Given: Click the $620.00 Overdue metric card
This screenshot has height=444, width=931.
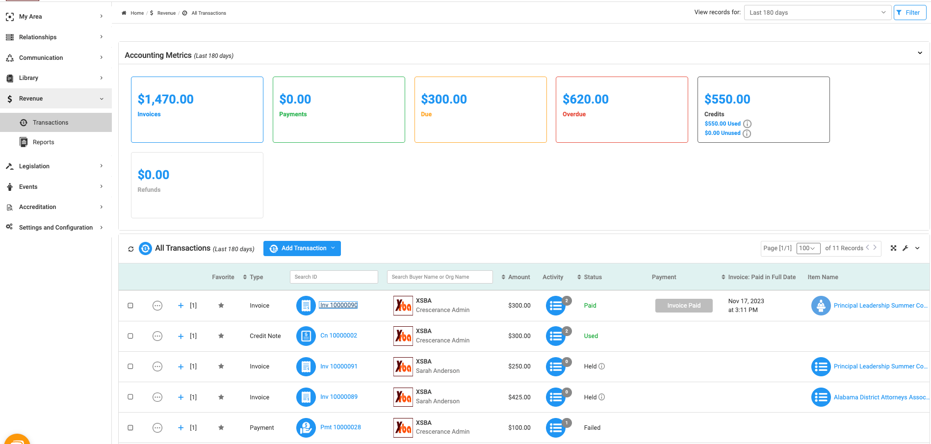Looking at the screenshot, I should (622, 110).
